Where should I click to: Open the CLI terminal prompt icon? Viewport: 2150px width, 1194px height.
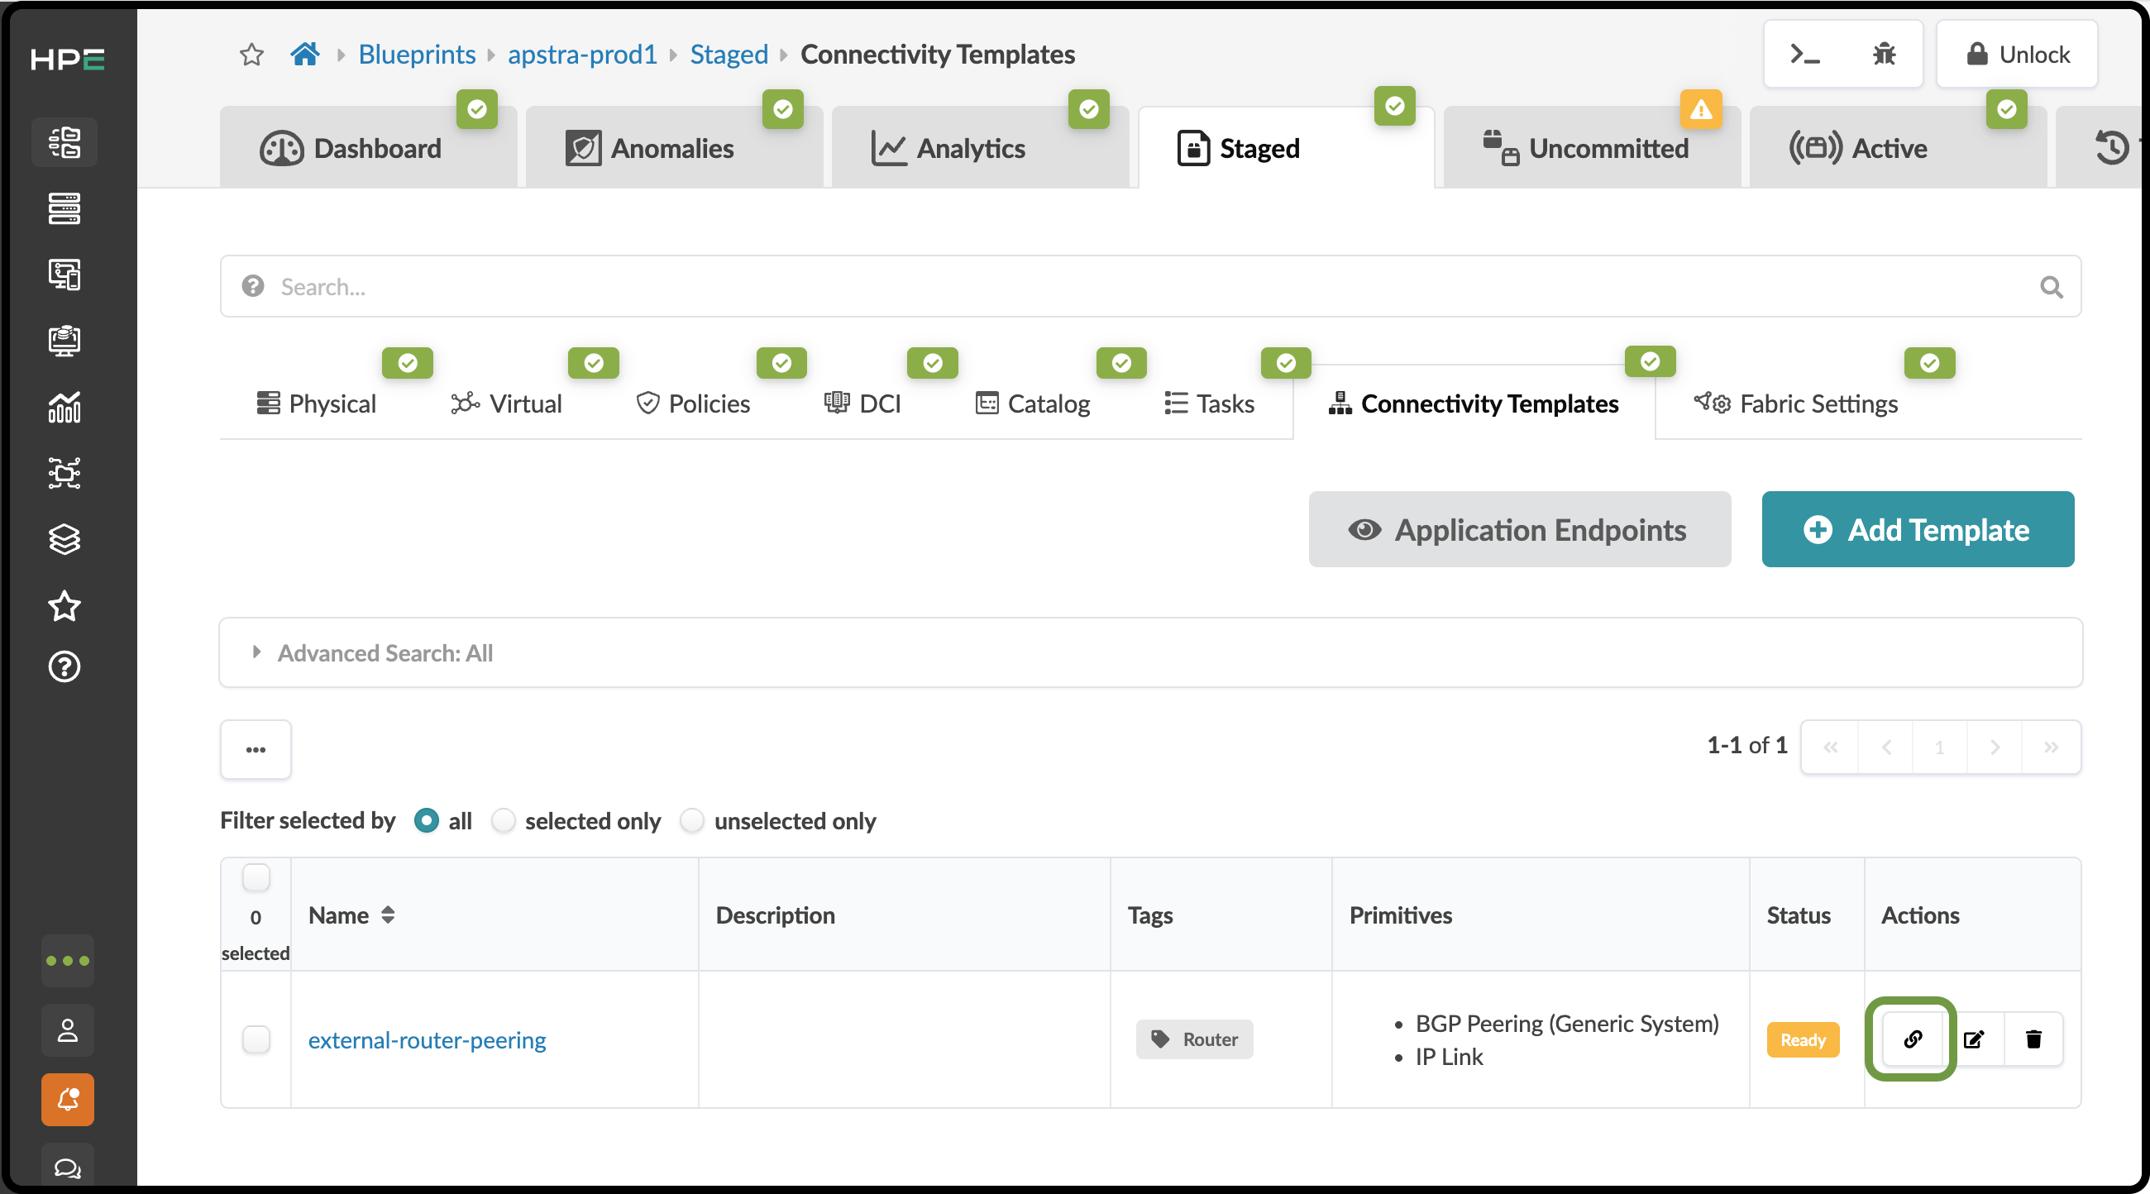(1804, 55)
